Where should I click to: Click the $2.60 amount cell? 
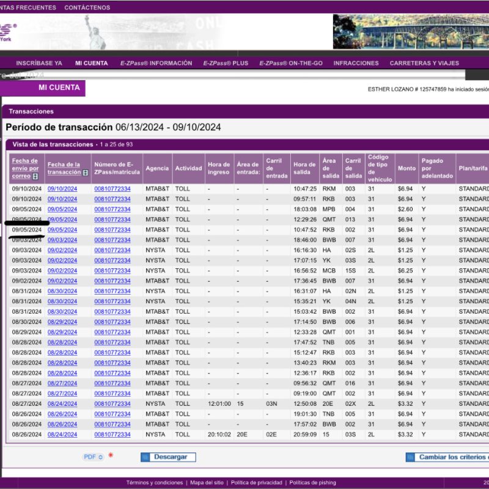(405, 209)
